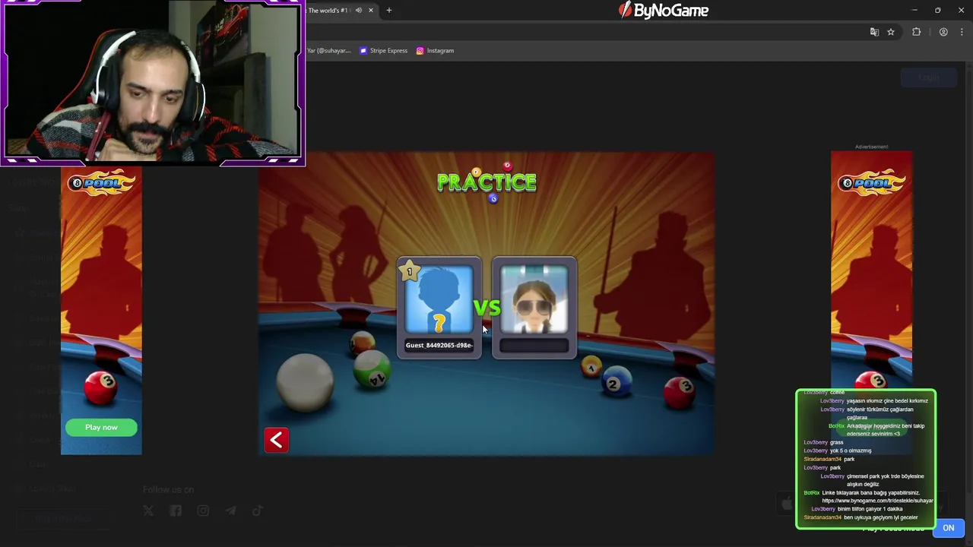Open the Instagram bookmark
Screen dimensions: 973x547
[435, 50]
